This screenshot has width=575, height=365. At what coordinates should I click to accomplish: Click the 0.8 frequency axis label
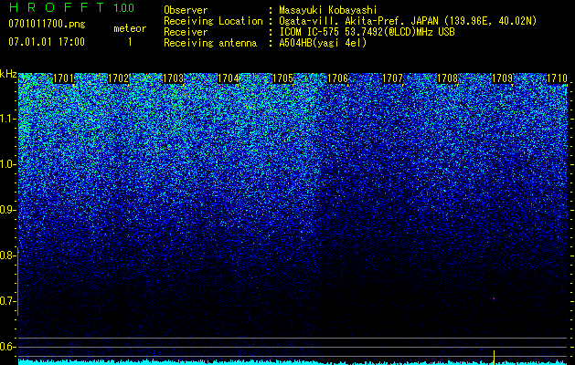pyautogui.click(x=7, y=255)
